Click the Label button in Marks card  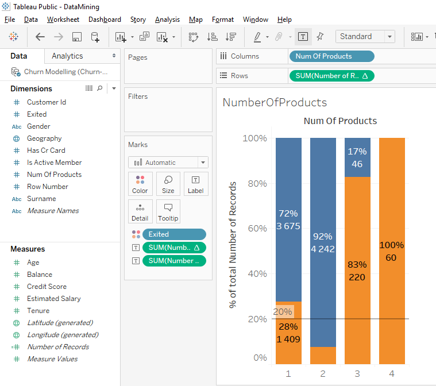pos(195,184)
